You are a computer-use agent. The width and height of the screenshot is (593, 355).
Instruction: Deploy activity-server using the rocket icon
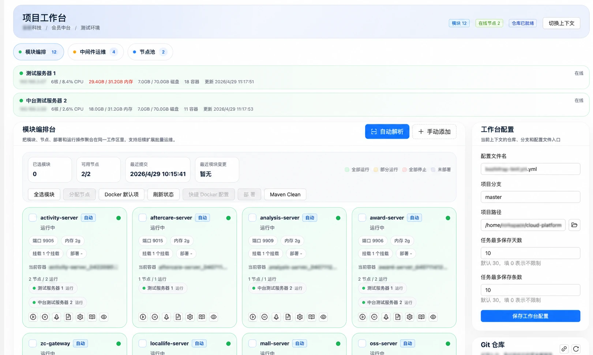[x=57, y=317]
